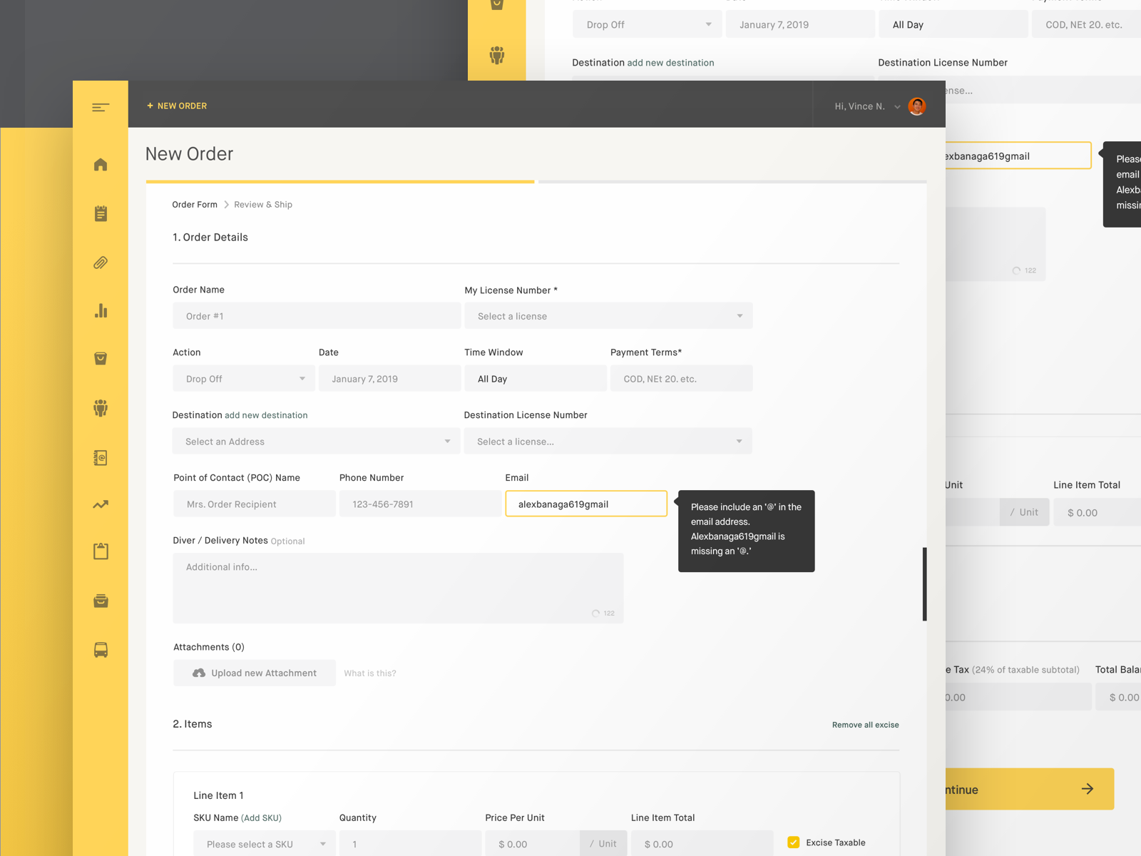This screenshot has width=1141, height=856.
Task: Click the trending growth arrow icon
Action: 100,504
